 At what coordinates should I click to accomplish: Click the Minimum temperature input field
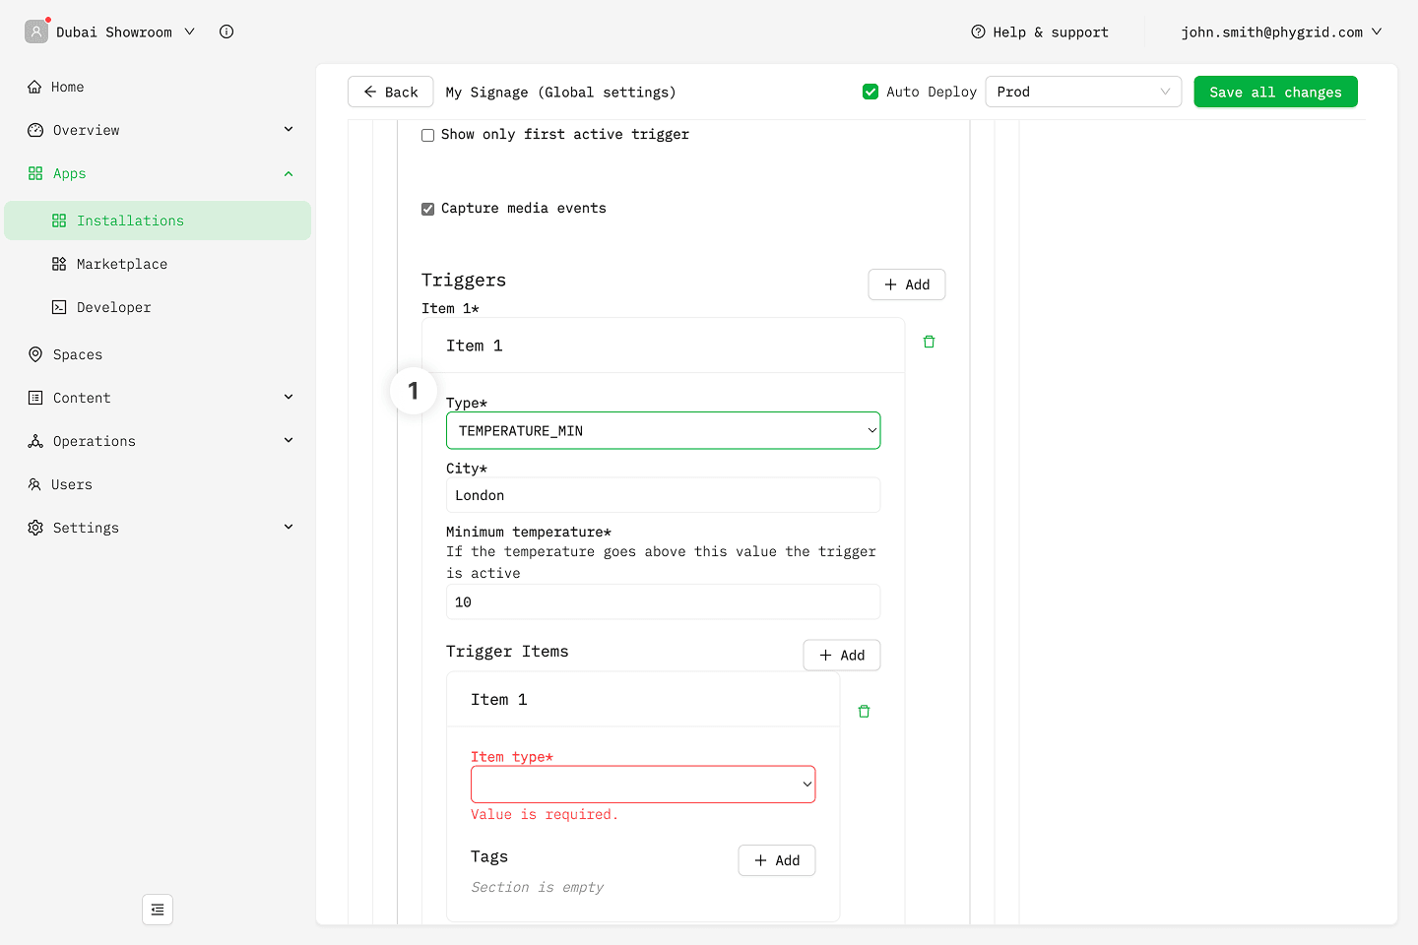pos(663,601)
